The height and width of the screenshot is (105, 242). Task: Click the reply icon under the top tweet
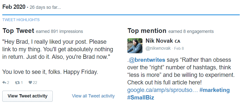pyautogui.click(x=4, y=83)
